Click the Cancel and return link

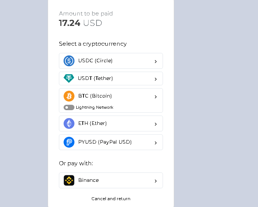pos(111,199)
